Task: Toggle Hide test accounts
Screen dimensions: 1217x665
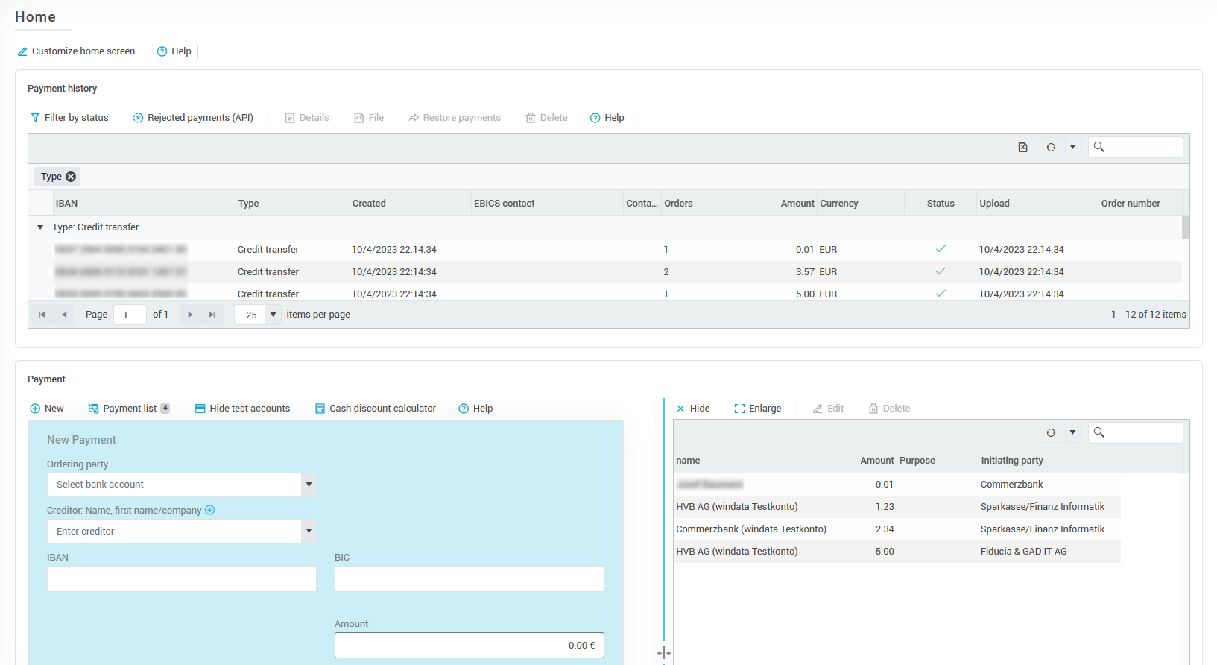Action: (242, 409)
